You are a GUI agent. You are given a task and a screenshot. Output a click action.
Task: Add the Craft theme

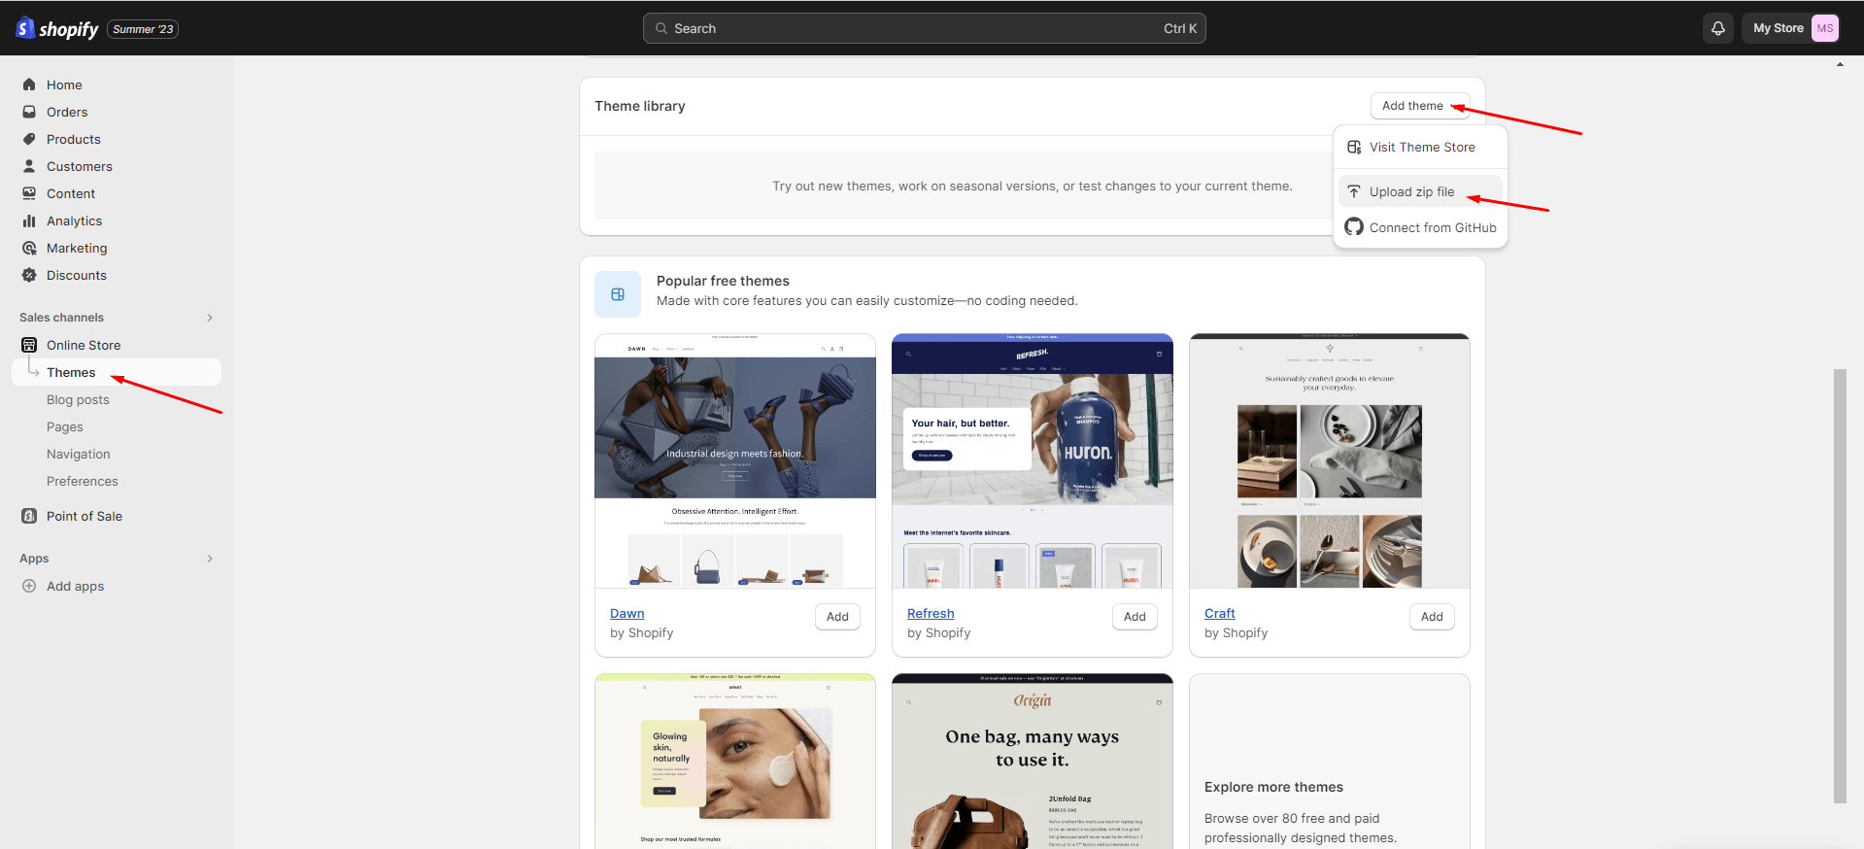point(1432,617)
